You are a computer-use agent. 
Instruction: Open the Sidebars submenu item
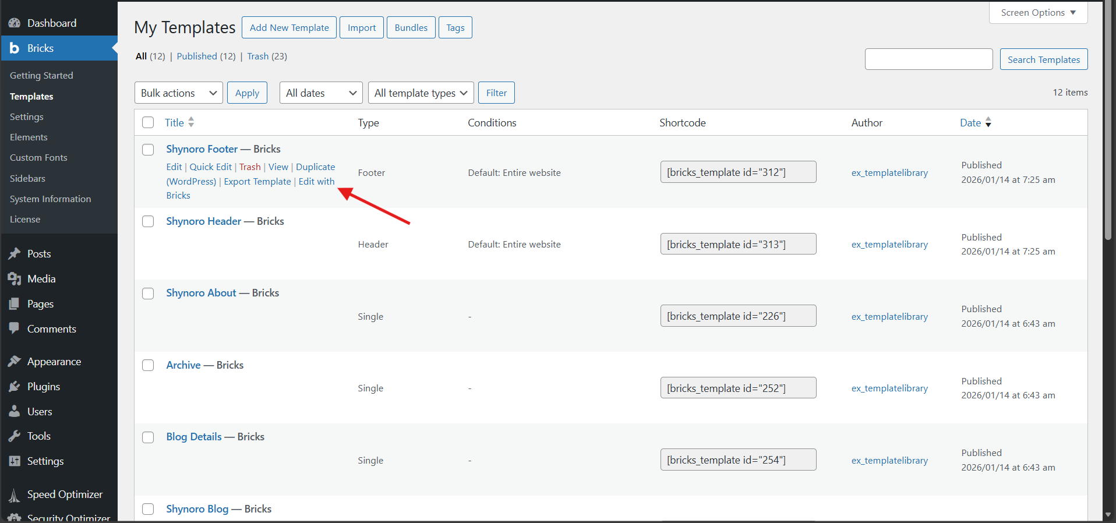[x=27, y=179]
